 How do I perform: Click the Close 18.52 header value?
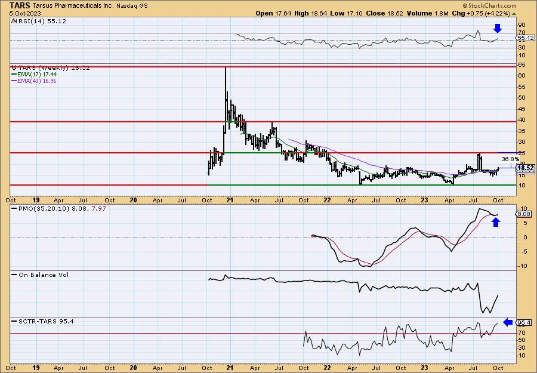[x=385, y=13]
